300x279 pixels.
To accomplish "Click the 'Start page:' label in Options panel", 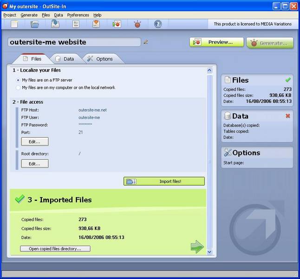I will [x=234, y=163].
